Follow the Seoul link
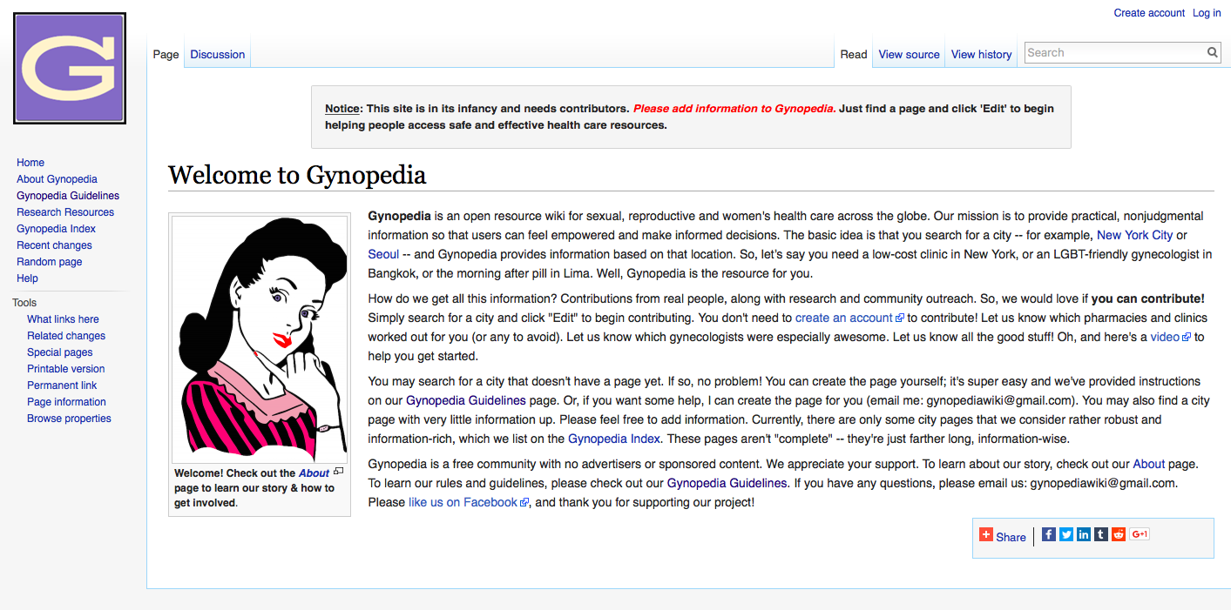This screenshot has height=610, width=1231. click(382, 254)
